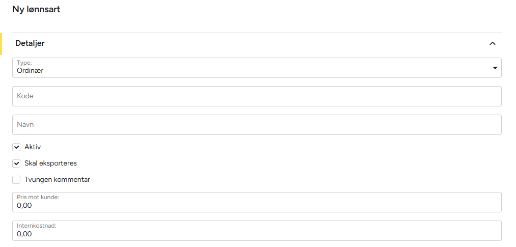This screenshot has width=516, height=247.
Task: Open the Type dropdown arrow
Action: [x=495, y=68]
